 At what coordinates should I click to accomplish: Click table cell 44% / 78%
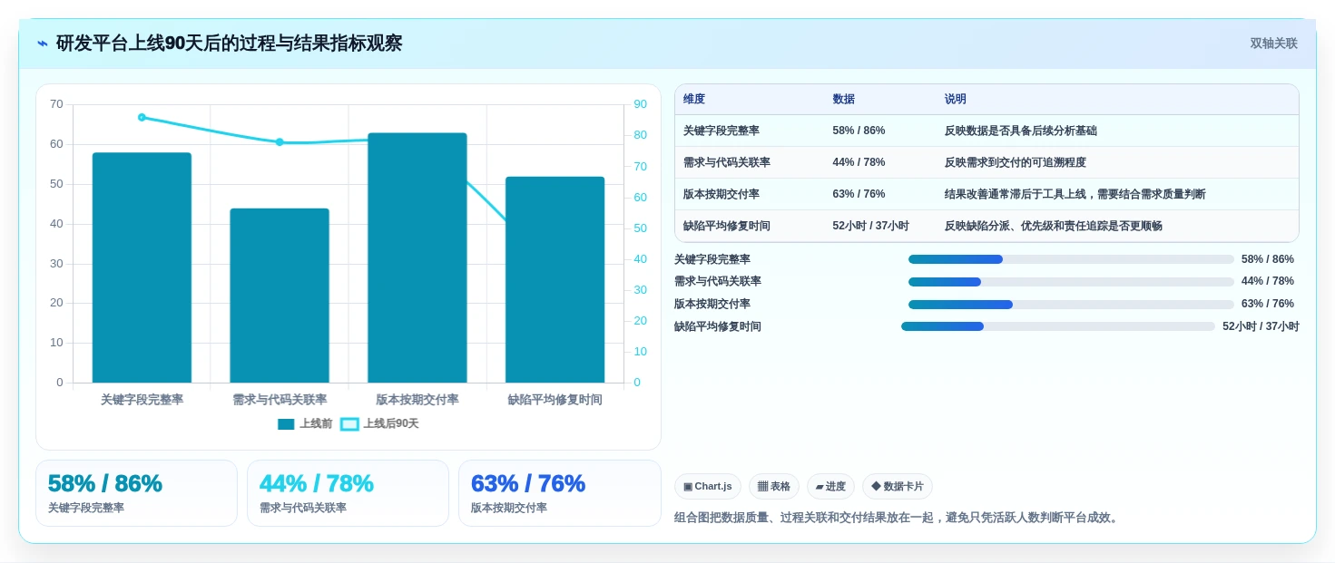click(x=859, y=162)
